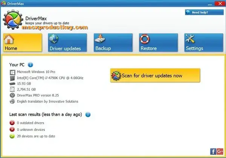The height and width of the screenshot is (158, 226).
Task: Switch to the Driver updates tab
Action: click(x=67, y=43)
